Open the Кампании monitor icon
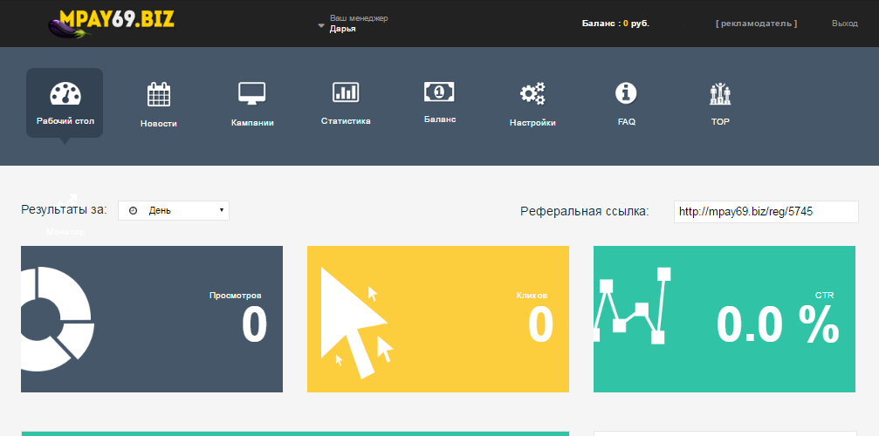 click(252, 93)
